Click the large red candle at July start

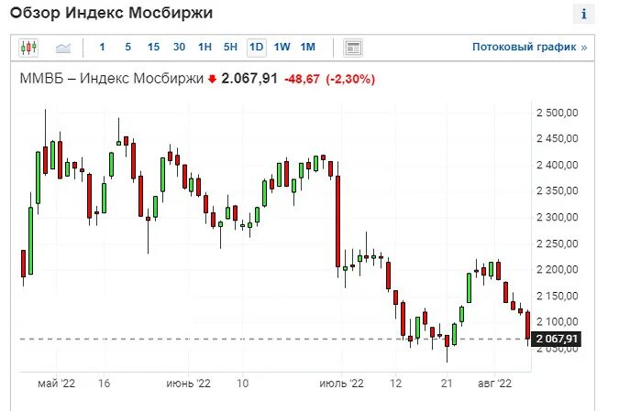[337, 222]
